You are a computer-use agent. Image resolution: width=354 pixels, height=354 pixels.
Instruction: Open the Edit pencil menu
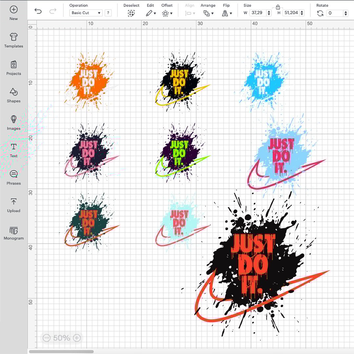tap(150, 13)
